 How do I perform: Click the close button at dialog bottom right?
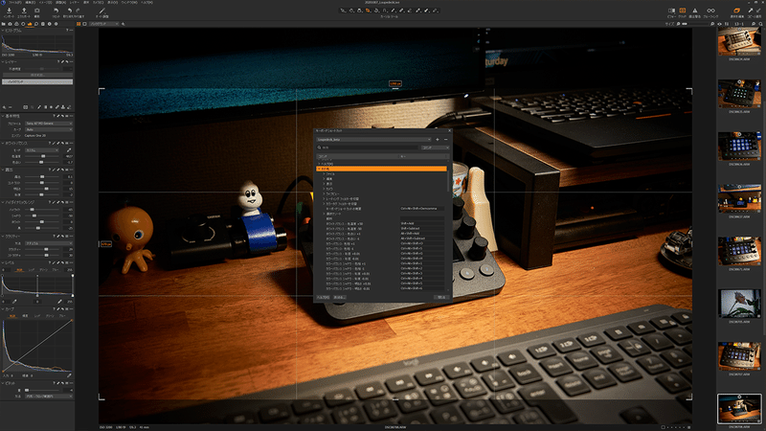(441, 297)
